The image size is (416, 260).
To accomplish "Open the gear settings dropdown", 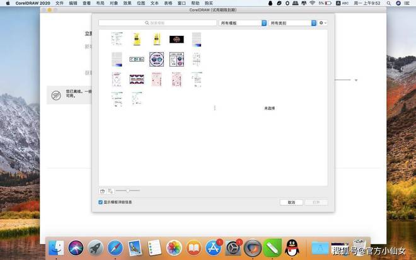I will 323,23.
